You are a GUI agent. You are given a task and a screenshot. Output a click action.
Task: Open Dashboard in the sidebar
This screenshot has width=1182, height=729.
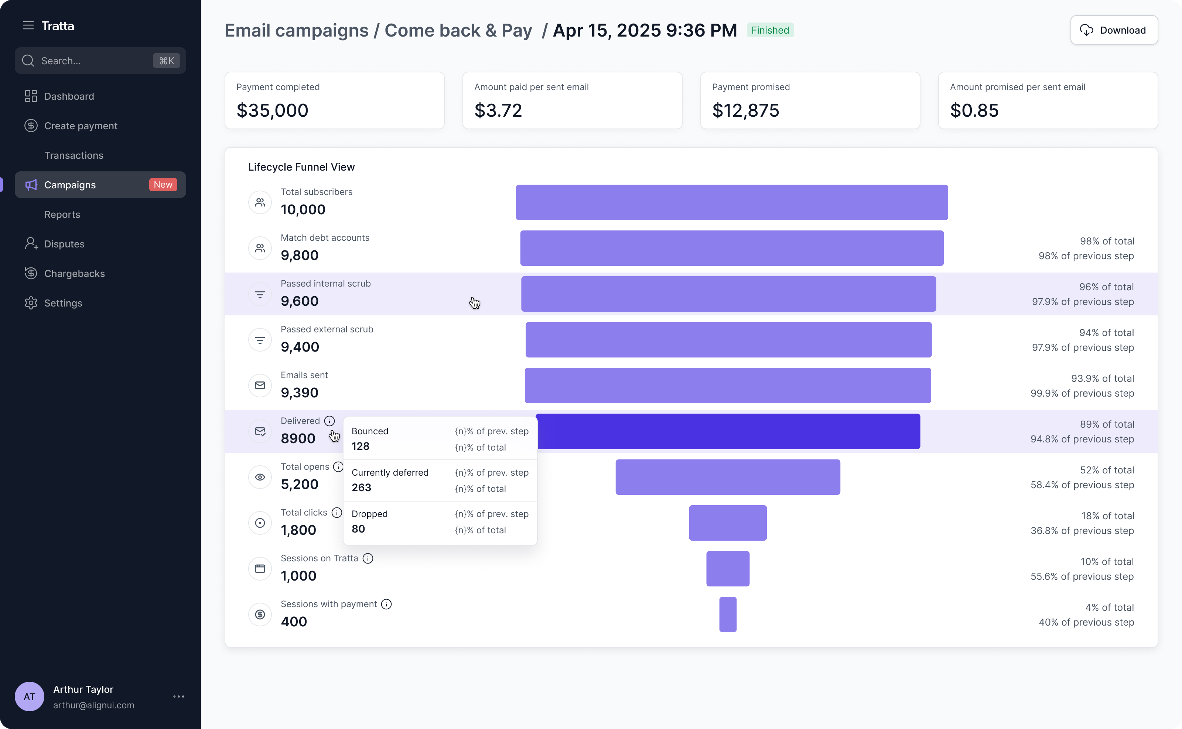pos(69,96)
